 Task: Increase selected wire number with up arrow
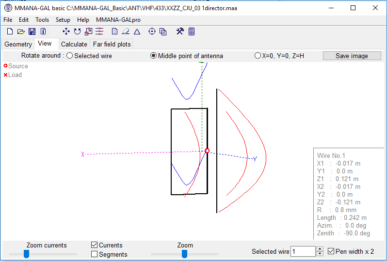pos(320,249)
